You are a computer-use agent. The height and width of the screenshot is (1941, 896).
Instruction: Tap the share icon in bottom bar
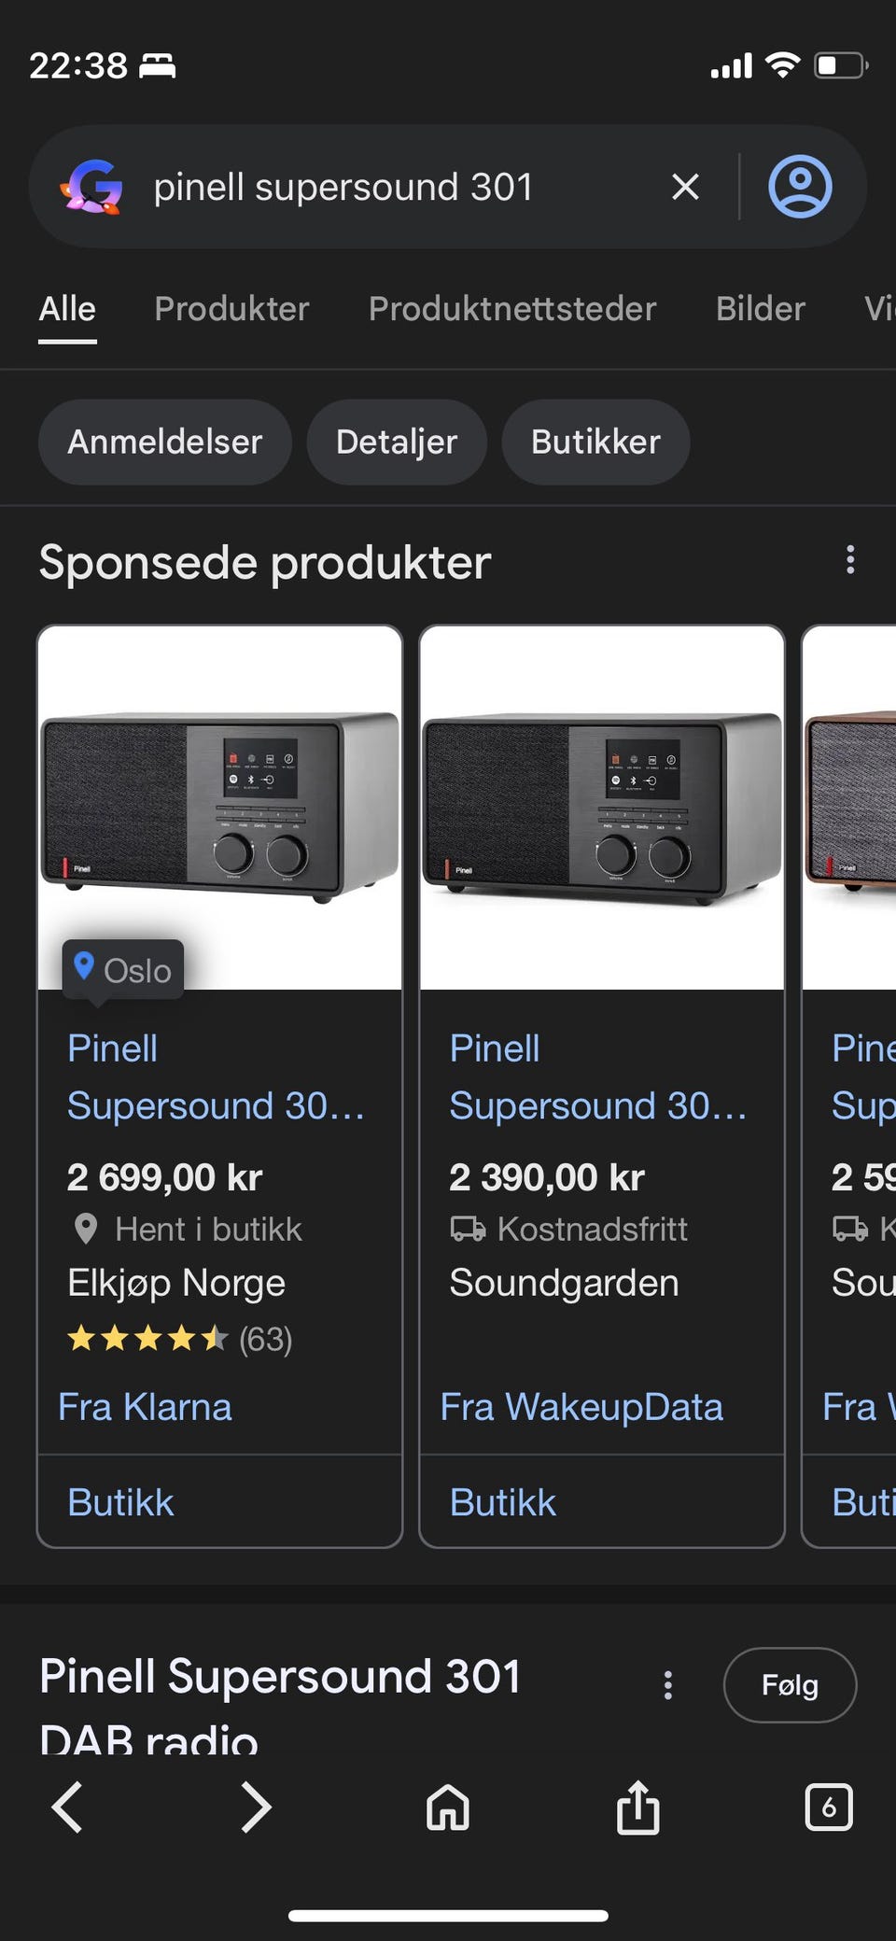(638, 1807)
